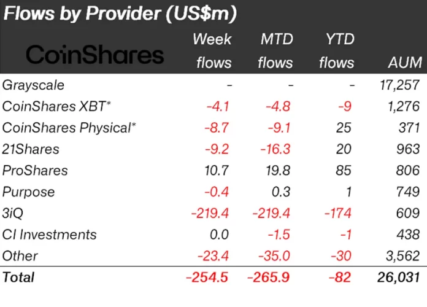The height and width of the screenshot is (307, 427).
Task: Click the CoinShares logo
Action: (x=95, y=54)
